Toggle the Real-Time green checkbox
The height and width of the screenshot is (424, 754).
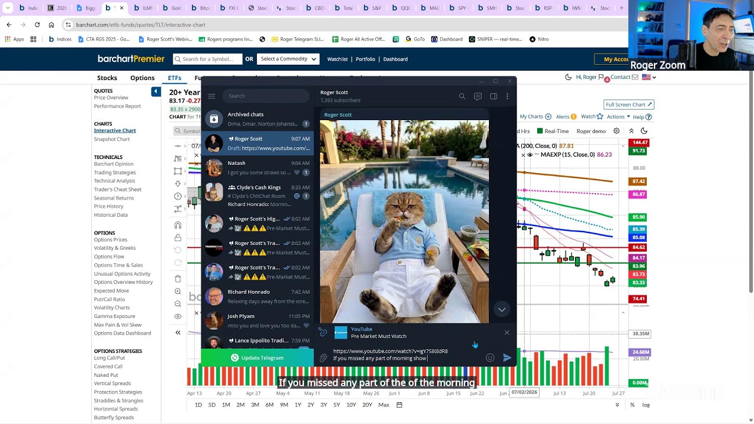click(x=540, y=131)
